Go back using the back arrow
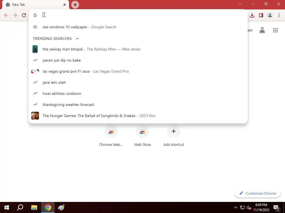Viewport: 285px width, 213px height. (6, 15)
